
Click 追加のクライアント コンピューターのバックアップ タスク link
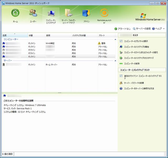pyautogui.click(x=143, y=77)
